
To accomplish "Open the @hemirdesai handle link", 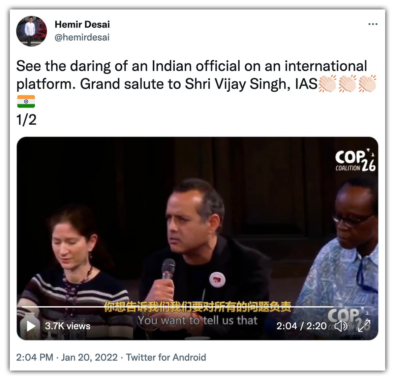I will pyautogui.click(x=82, y=37).
